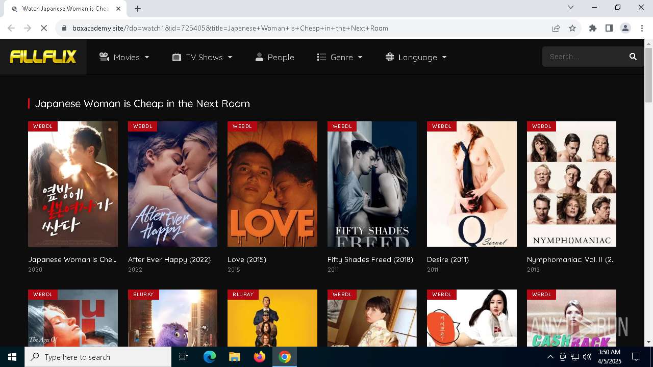Click the magnifier search icon
This screenshot has height=367, width=653.
[x=633, y=57]
